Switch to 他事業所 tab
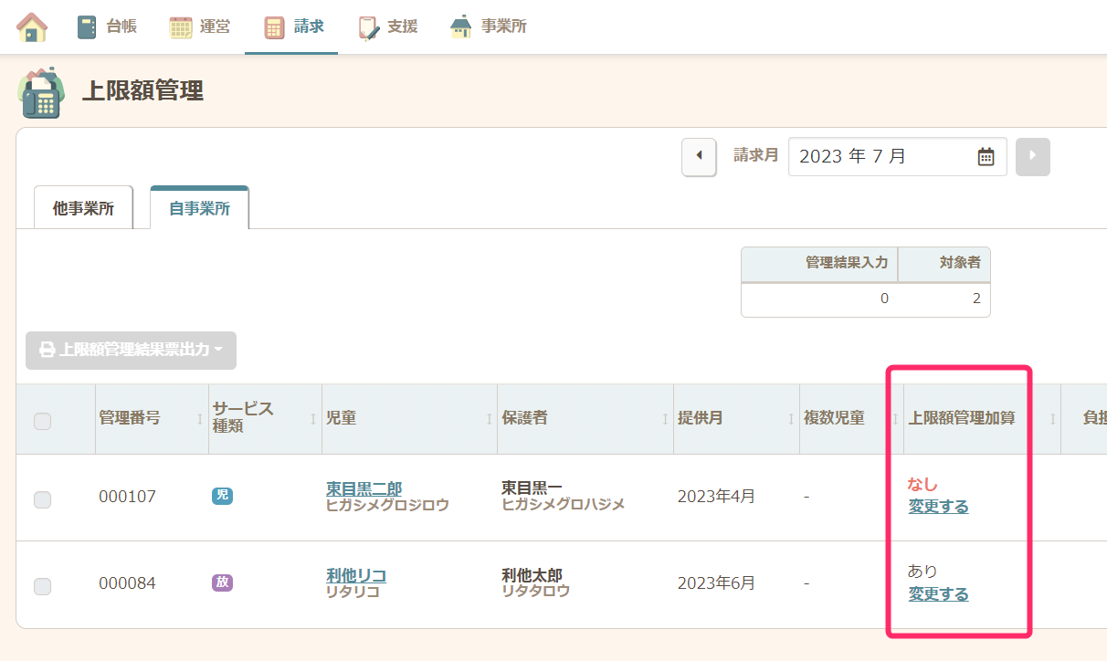This screenshot has width=1107, height=661. 83,208
